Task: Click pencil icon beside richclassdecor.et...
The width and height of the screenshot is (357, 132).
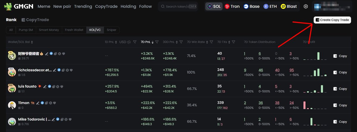Action: pyautogui.click(x=54, y=70)
